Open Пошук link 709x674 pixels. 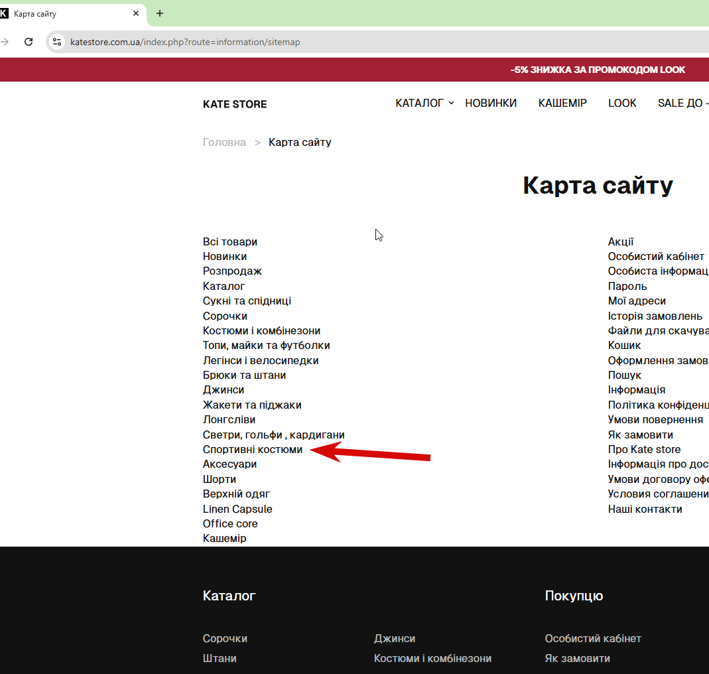625,375
